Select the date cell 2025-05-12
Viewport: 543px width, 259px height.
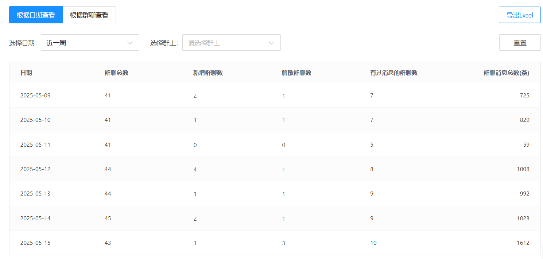coord(35,169)
